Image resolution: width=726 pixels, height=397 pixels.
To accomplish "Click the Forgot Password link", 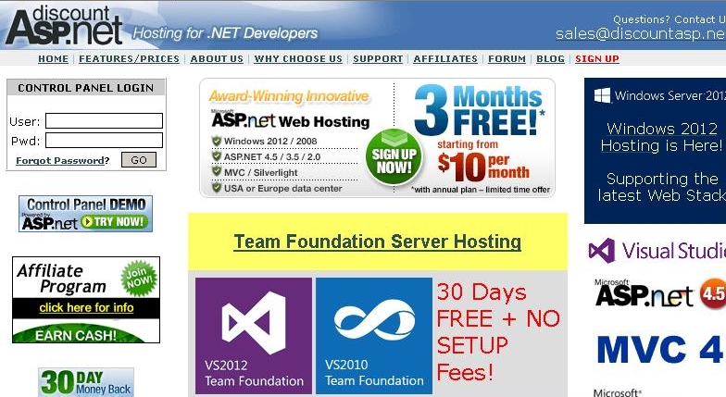I will click(60, 161).
